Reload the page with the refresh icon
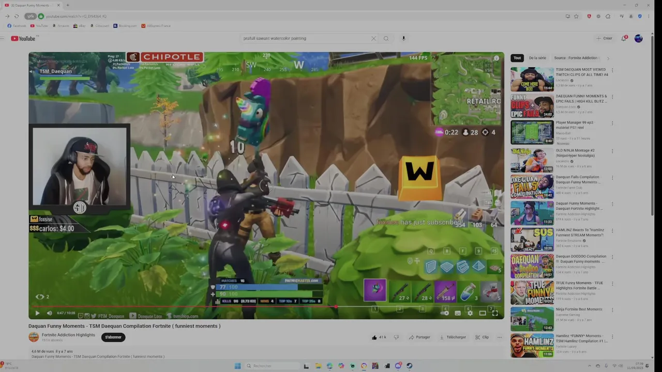662x372 pixels. [17, 16]
